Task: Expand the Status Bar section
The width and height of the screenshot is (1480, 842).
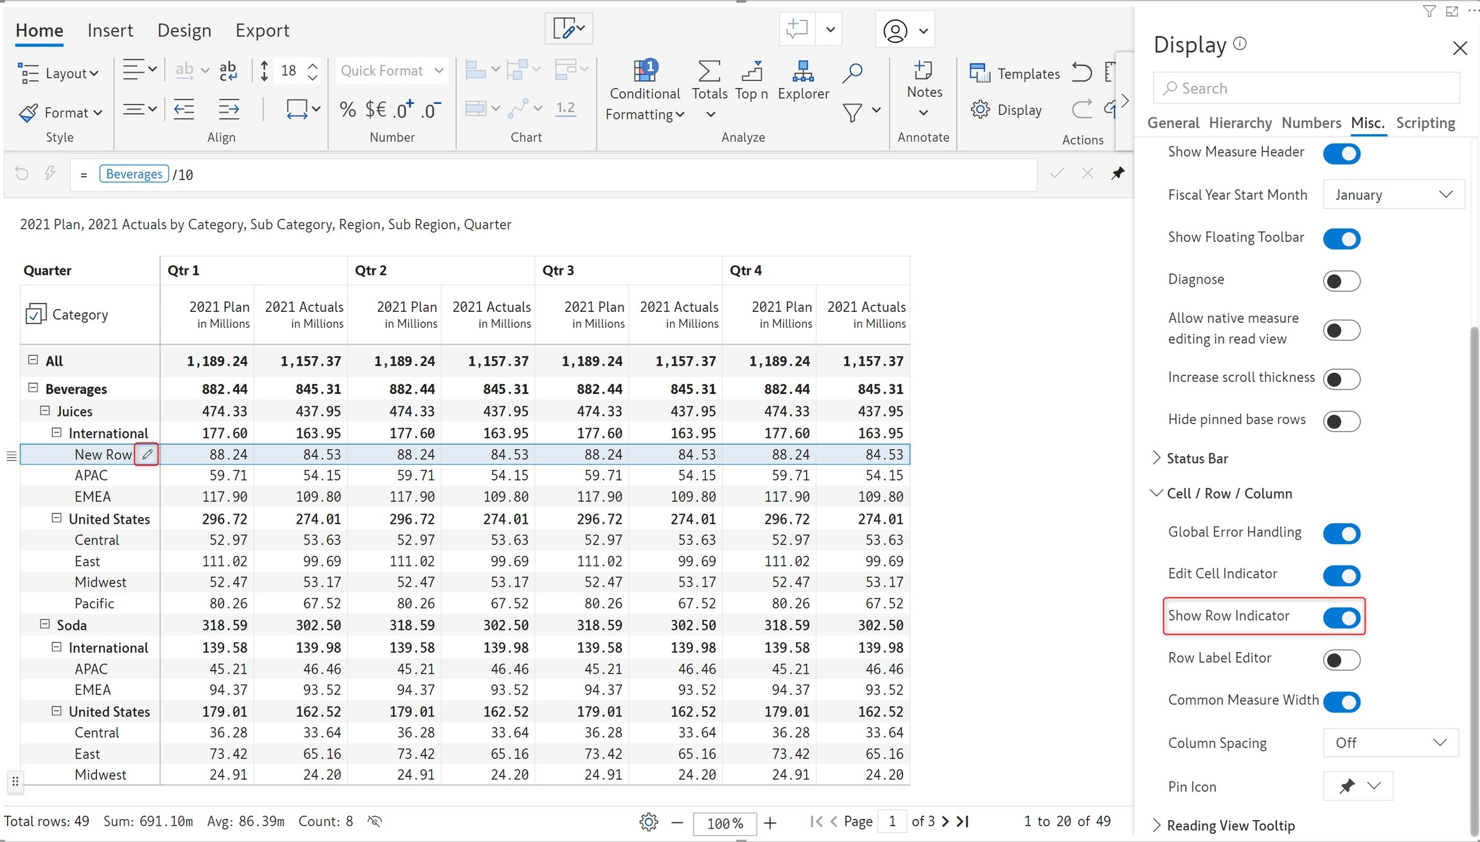Action: pyautogui.click(x=1197, y=458)
